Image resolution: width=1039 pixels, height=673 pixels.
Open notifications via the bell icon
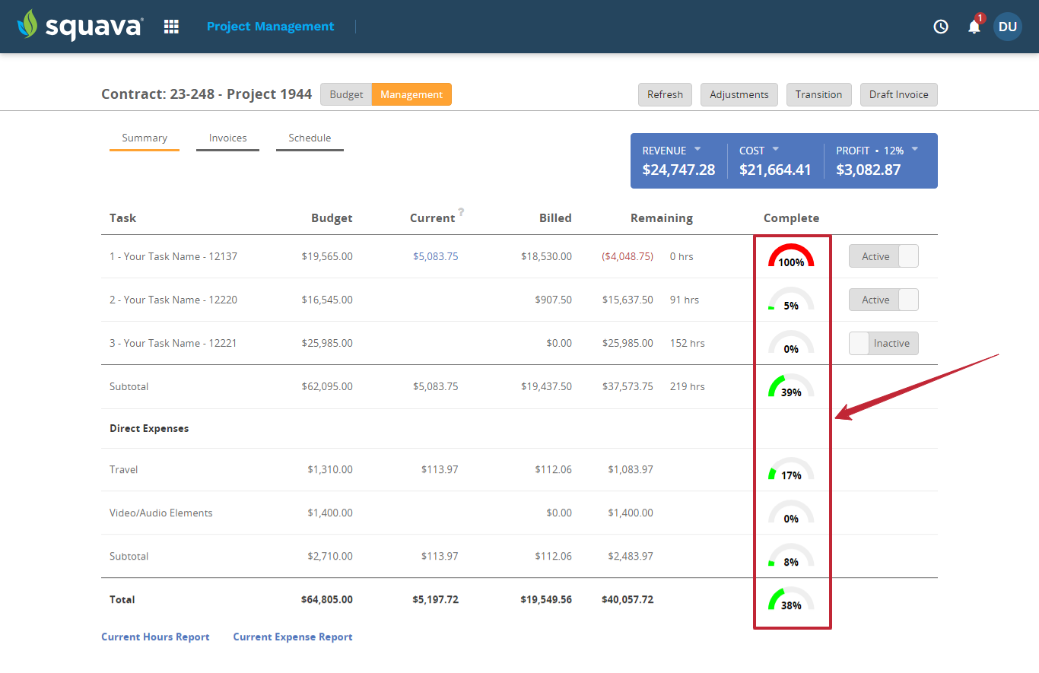pos(974,27)
